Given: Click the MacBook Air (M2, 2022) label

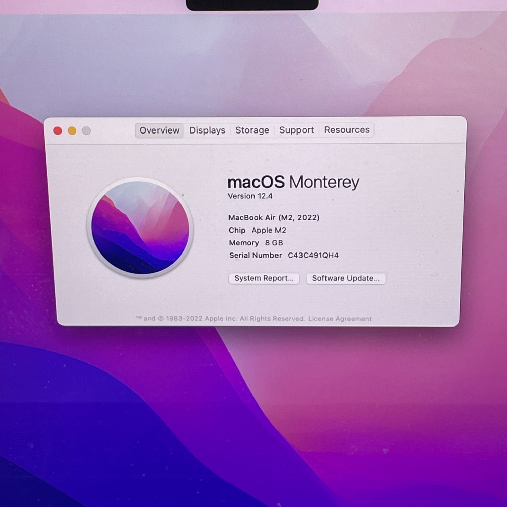Looking at the screenshot, I should point(274,217).
